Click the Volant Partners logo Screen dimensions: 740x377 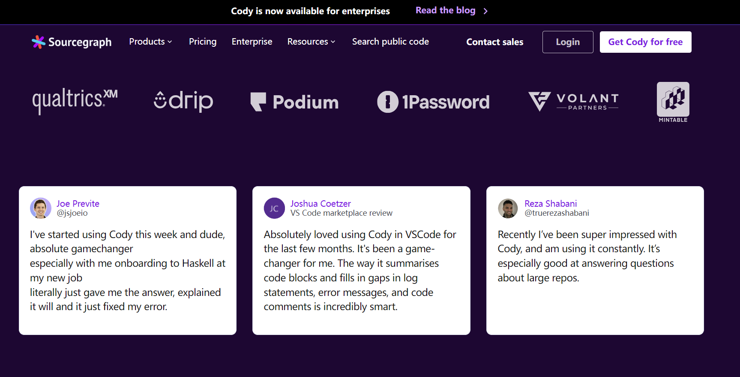pos(573,102)
